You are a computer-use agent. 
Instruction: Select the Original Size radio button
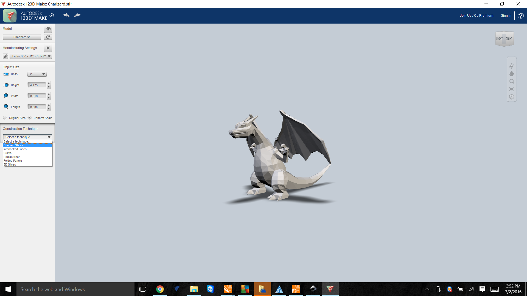tap(5, 118)
